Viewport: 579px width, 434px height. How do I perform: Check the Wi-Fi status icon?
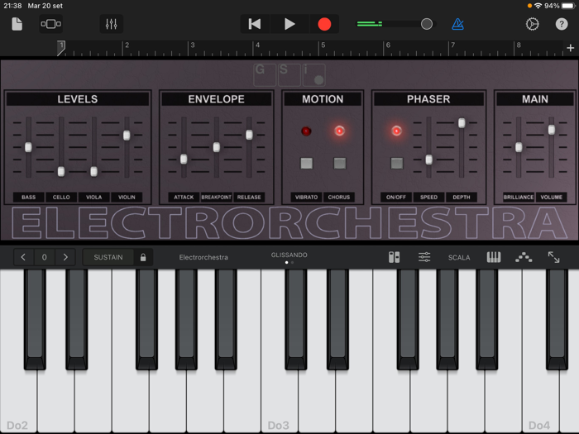tap(538, 6)
